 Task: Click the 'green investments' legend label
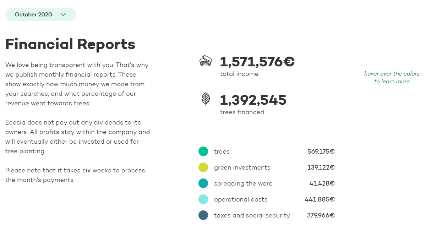[x=242, y=167]
